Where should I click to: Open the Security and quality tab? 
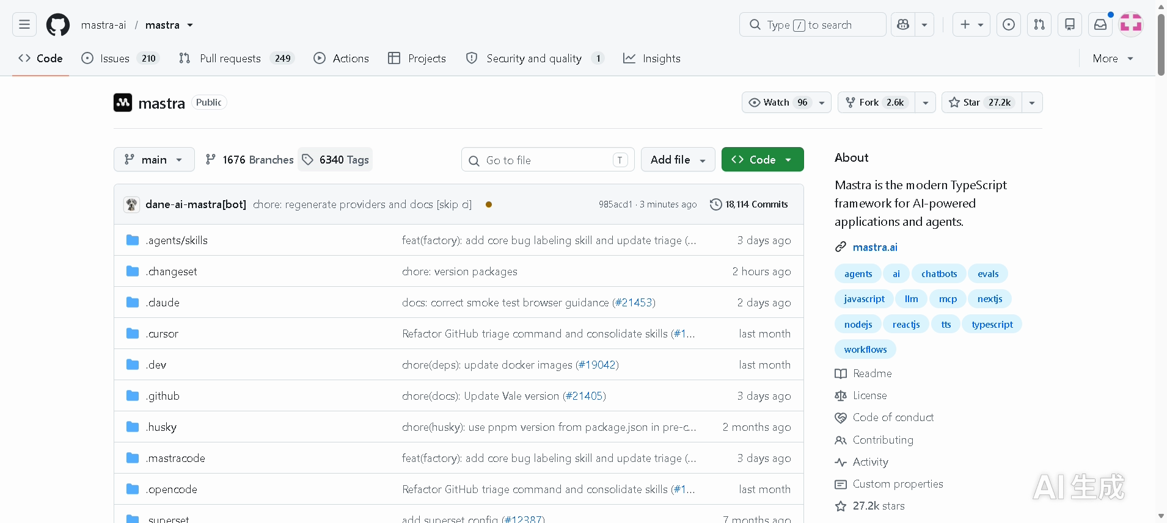click(535, 59)
